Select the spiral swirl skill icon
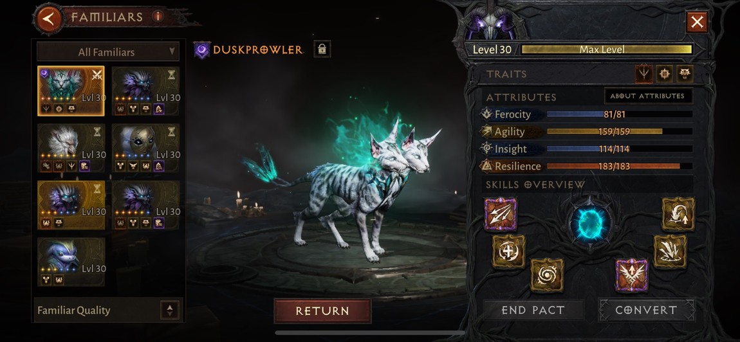This screenshot has width=740, height=342. (547, 275)
